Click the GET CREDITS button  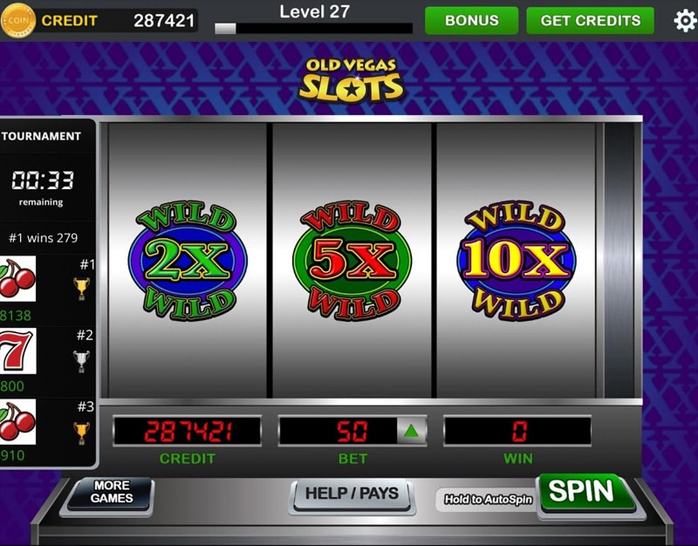(x=591, y=20)
